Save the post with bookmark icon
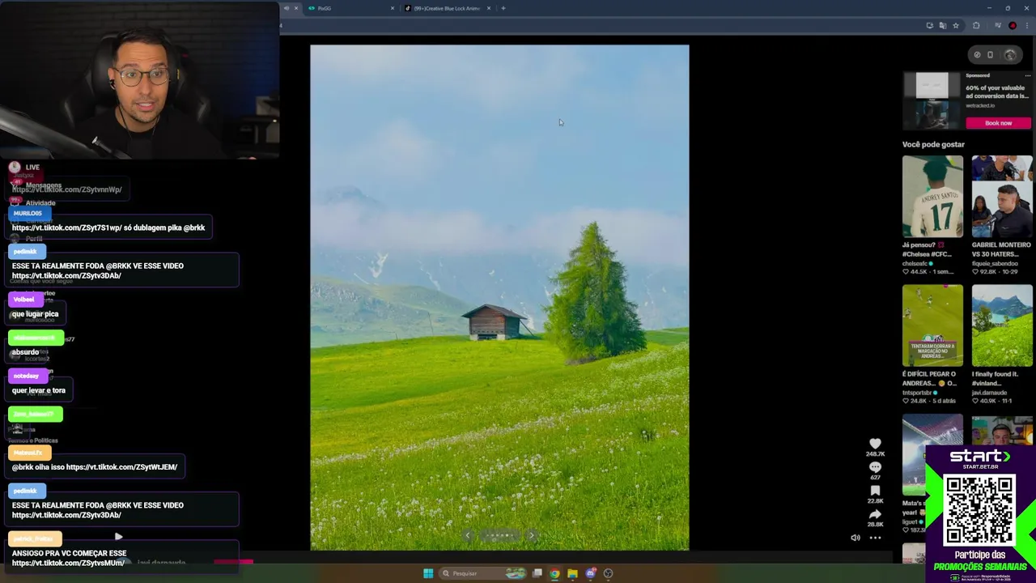This screenshot has width=1036, height=583. click(875, 491)
